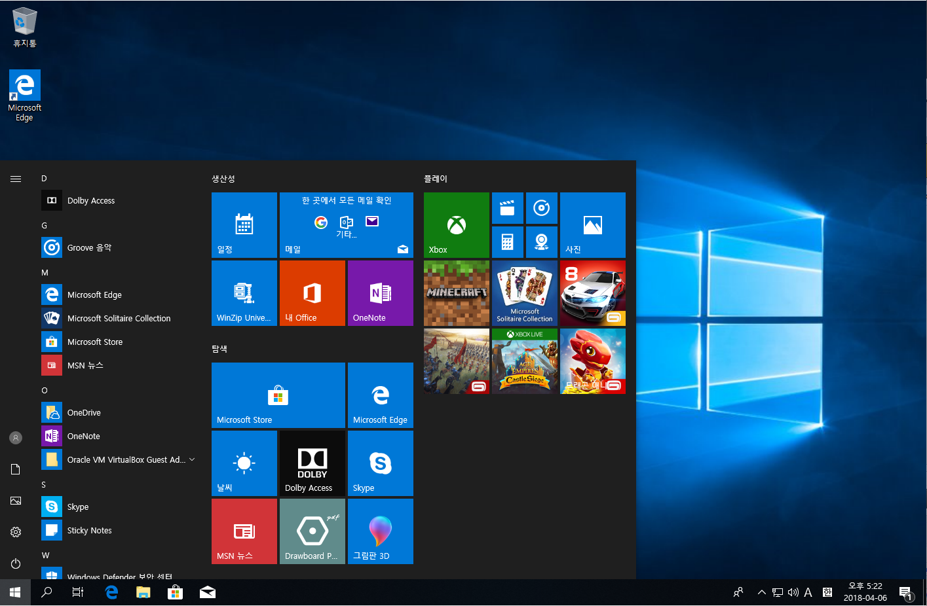Open the red MSN 뉴스 tile
The image size is (927, 606).
click(x=244, y=531)
